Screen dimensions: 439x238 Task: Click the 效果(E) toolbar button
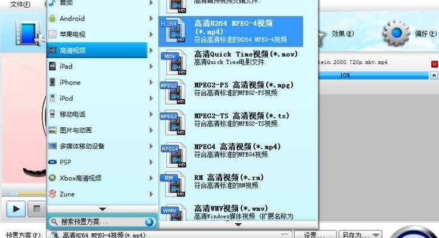click(x=343, y=34)
